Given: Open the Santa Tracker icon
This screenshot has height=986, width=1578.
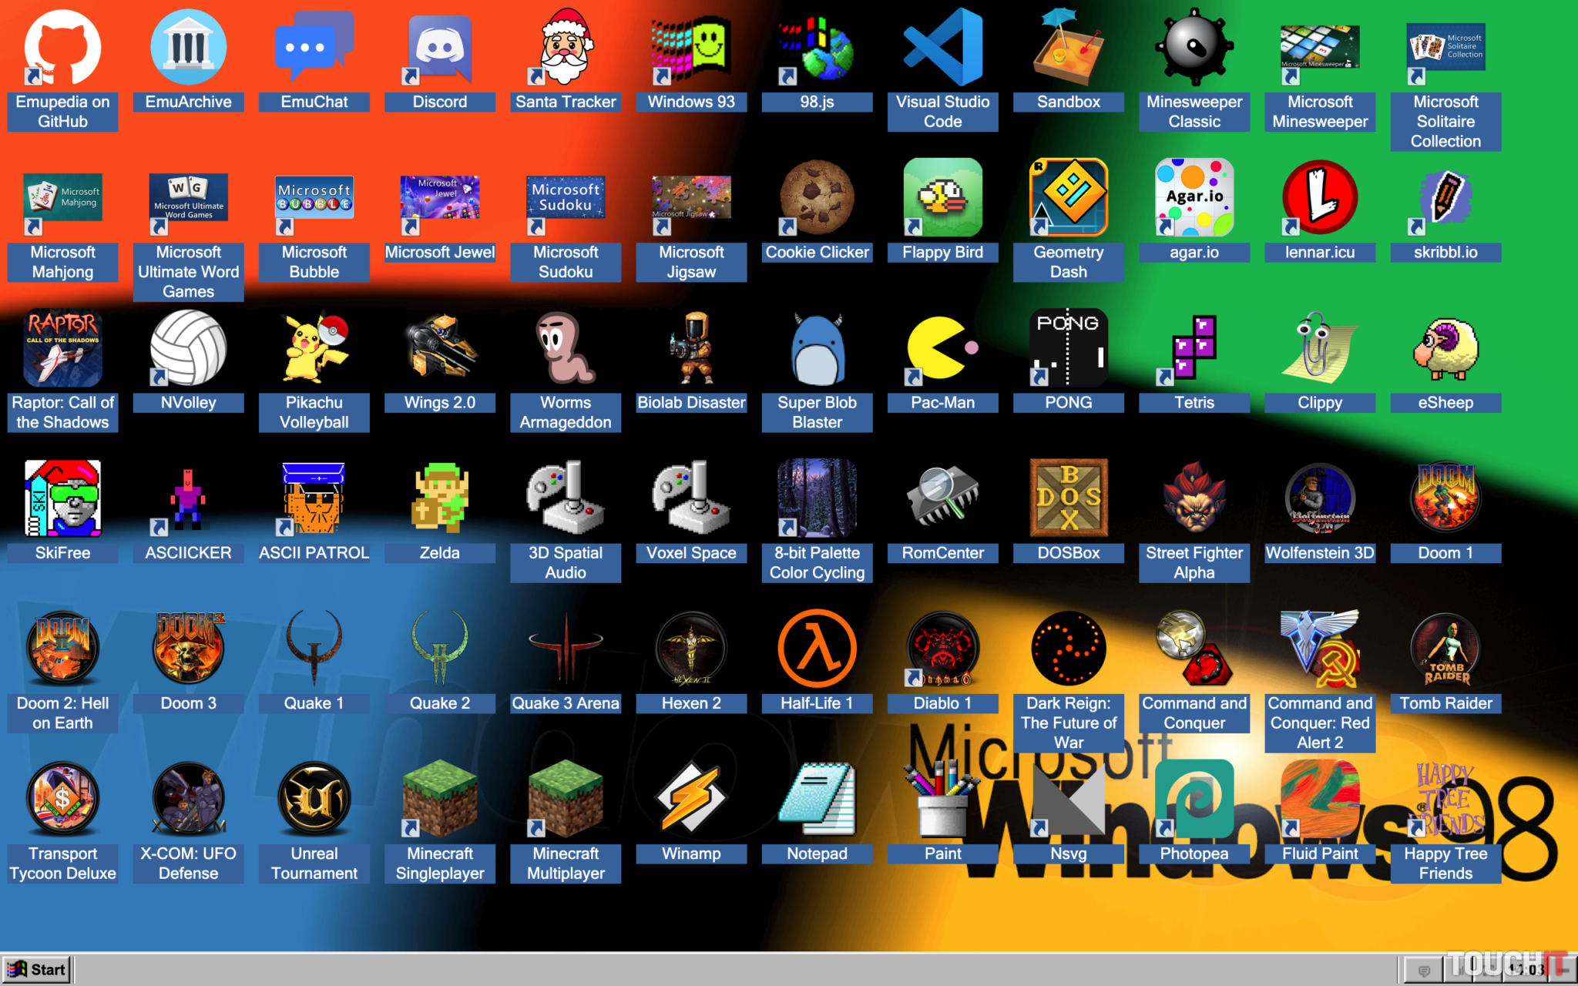Looking at the screenshot, I should pyautogui.click(x=566, y=48).
